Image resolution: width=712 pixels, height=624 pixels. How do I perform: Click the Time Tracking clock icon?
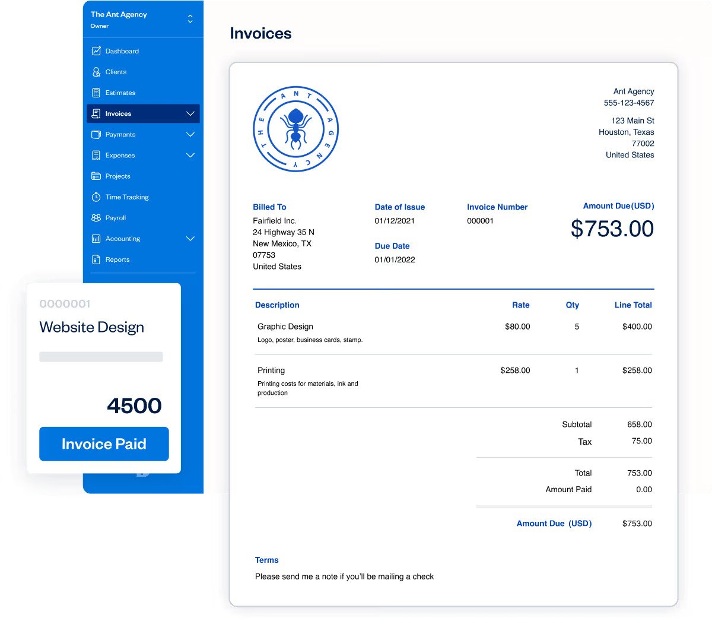(x=96, y=197)
